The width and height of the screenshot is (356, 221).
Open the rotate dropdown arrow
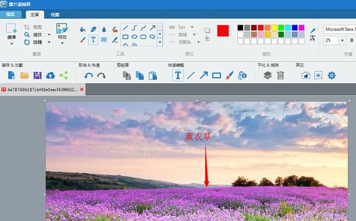click(x=49, y=42)
